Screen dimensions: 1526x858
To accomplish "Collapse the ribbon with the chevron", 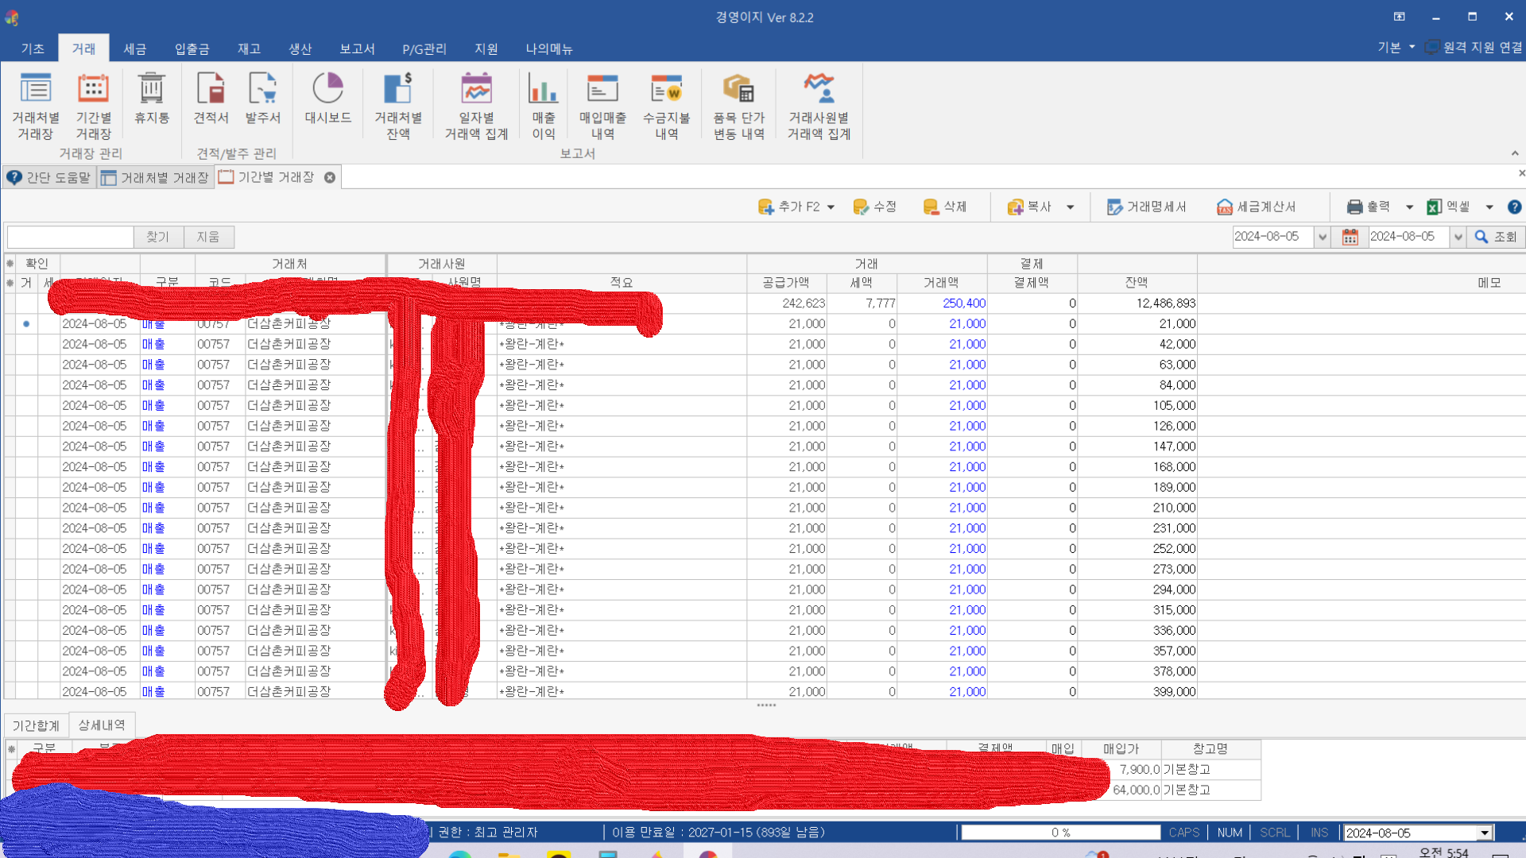I will (1514, 153).
